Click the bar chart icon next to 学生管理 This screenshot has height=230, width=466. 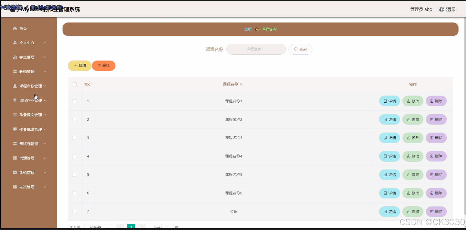14,57
